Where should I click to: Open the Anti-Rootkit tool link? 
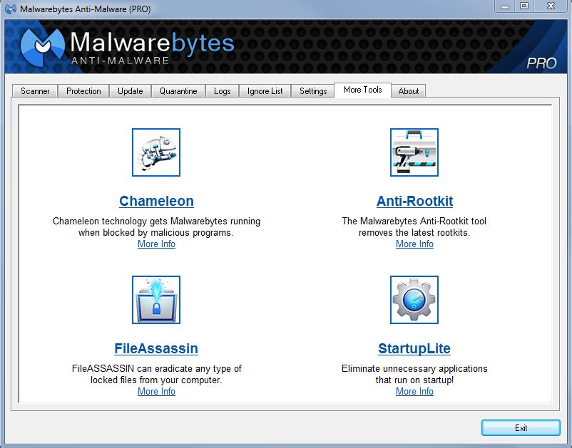click(415, 201)
